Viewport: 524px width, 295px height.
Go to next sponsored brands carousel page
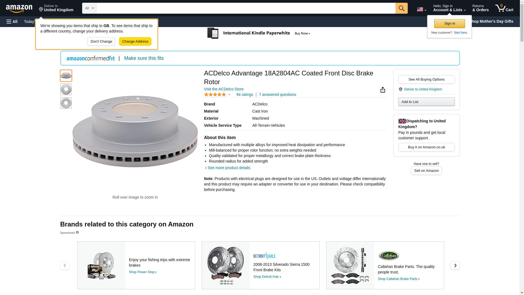click(x=455, y=265)
